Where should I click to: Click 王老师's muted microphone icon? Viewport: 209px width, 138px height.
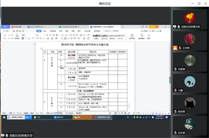coord(180,48)
